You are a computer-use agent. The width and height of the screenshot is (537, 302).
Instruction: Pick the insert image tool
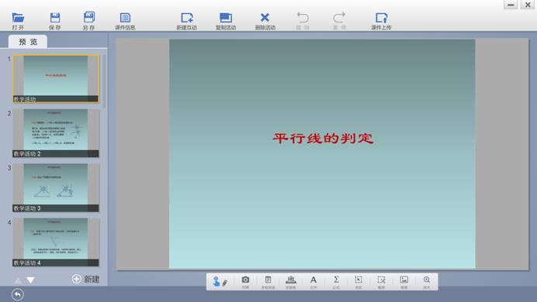[x=404, y=282]
